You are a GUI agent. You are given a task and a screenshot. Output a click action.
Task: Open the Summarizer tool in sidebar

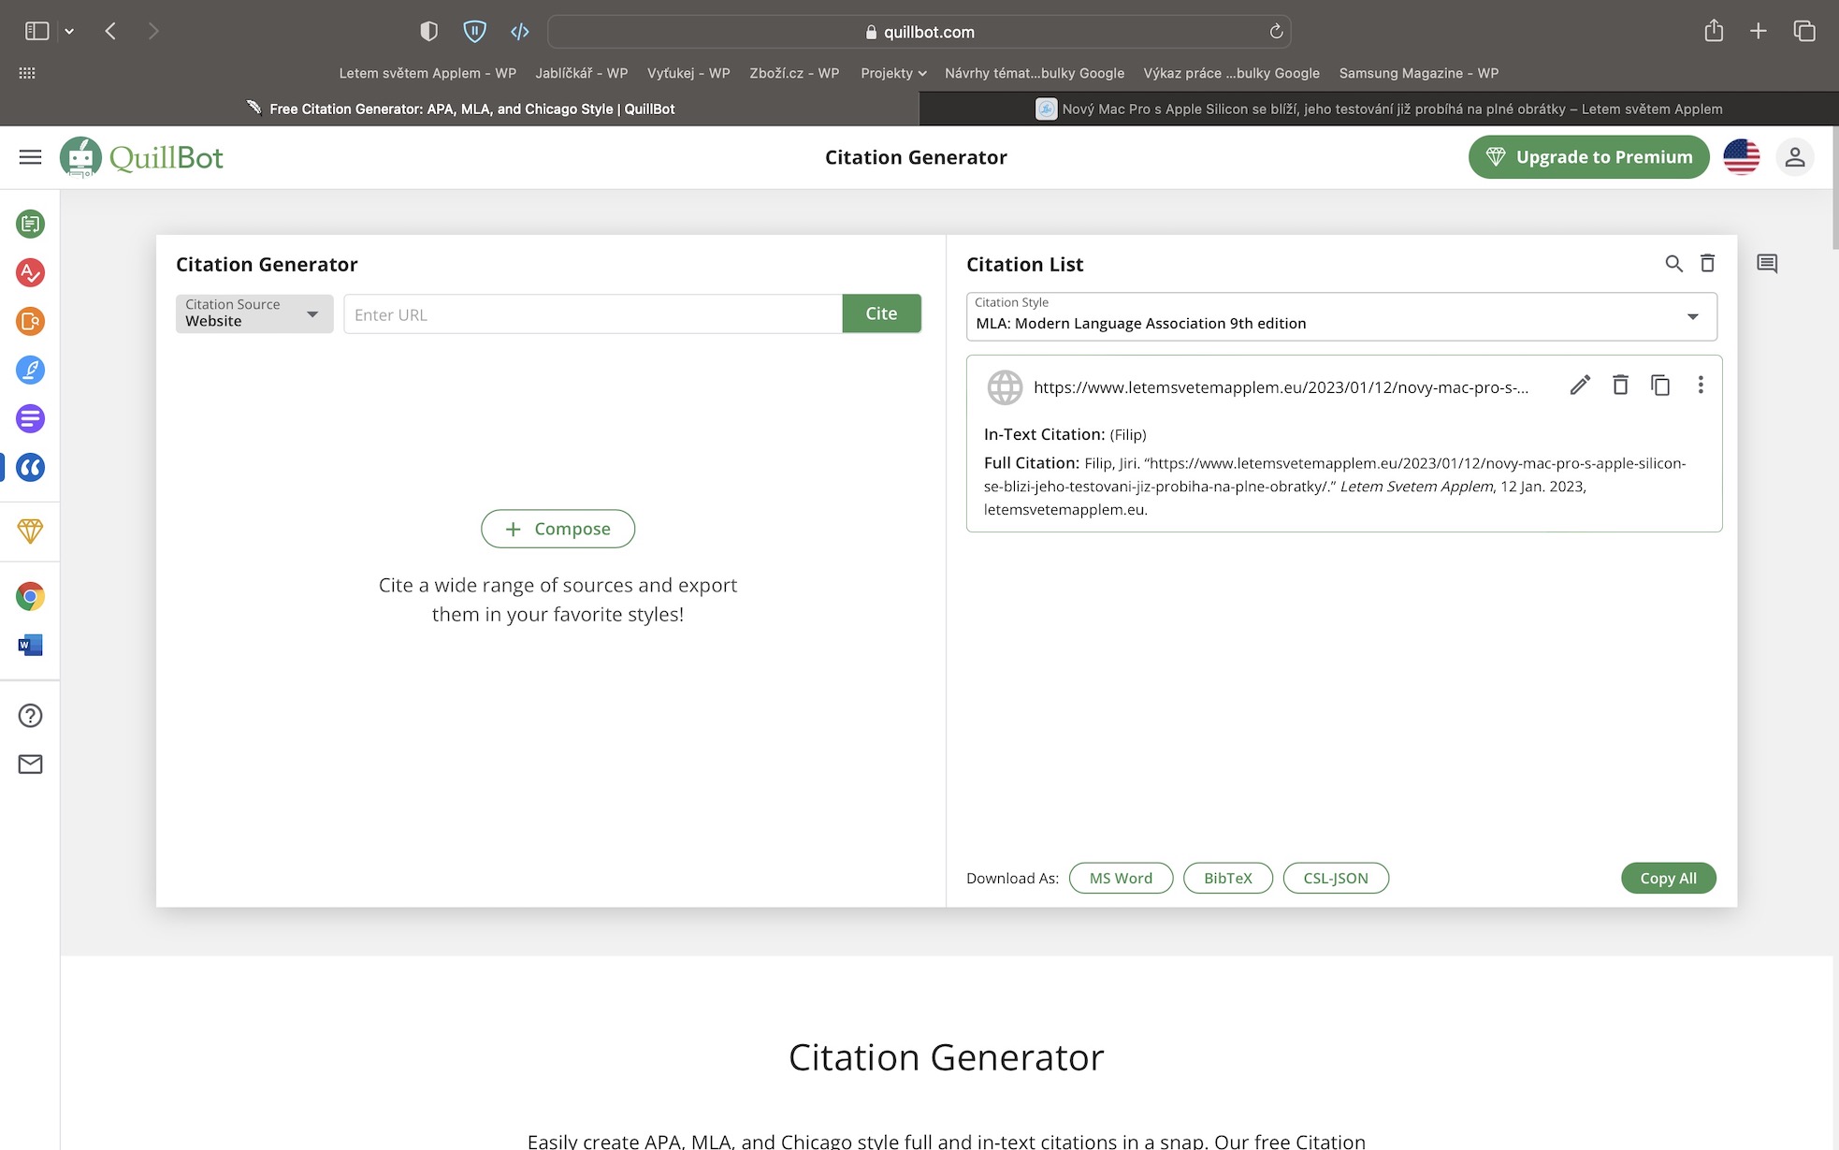tap(30, 418)
